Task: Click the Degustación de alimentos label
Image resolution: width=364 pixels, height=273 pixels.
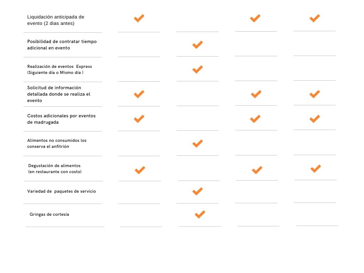Action: click(x=55, y=169)
